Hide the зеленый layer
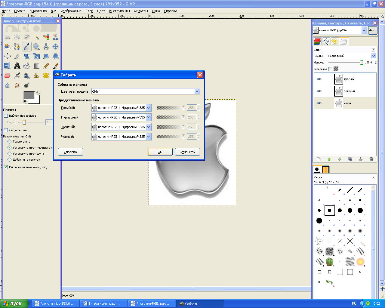Image resolution: width=385 pixels, height=308 pixels. [319, 91]
